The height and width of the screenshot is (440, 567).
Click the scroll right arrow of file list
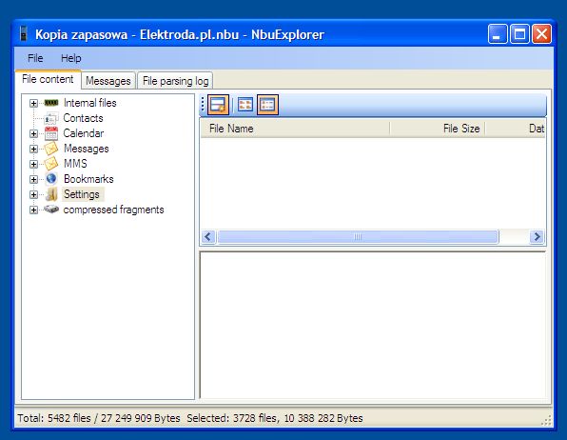[537, 237]
